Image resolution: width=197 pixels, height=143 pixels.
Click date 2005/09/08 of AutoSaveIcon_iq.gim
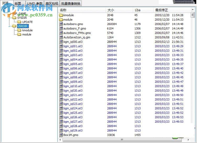pos(162,37)
